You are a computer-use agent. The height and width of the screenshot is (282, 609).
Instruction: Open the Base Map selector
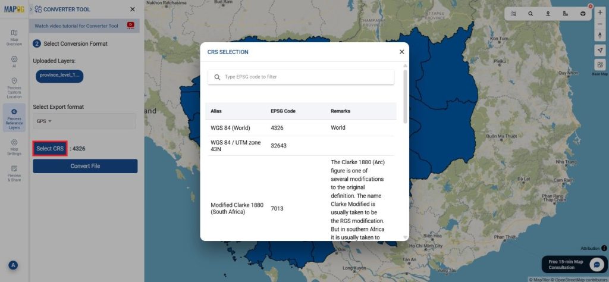point(600,65)
